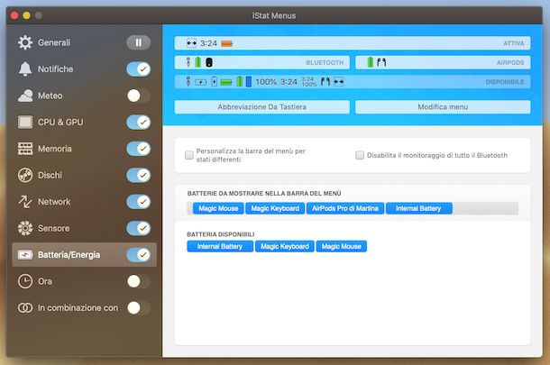Image resolution: width=550 pixels, height=365 pixels.
Task: Select Magic Mouse in menu bar batteries
Action: click(x=218, y=208)
